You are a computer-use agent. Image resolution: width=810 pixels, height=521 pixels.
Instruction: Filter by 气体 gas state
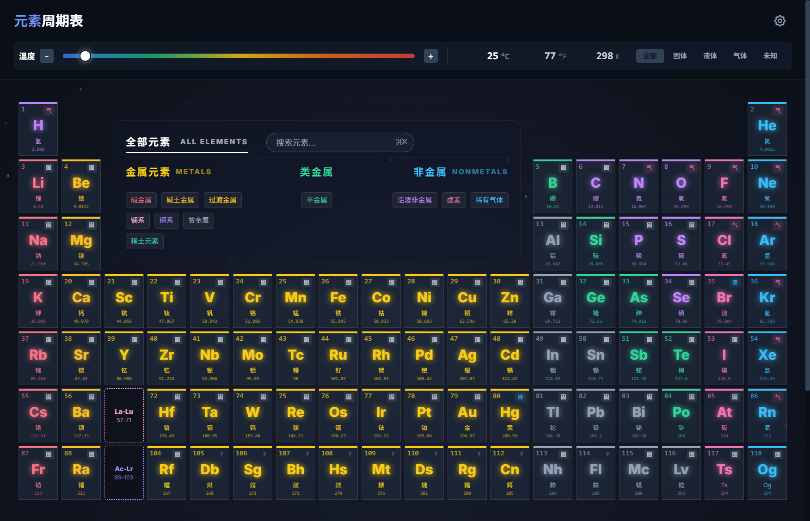[x=740, y=56]
